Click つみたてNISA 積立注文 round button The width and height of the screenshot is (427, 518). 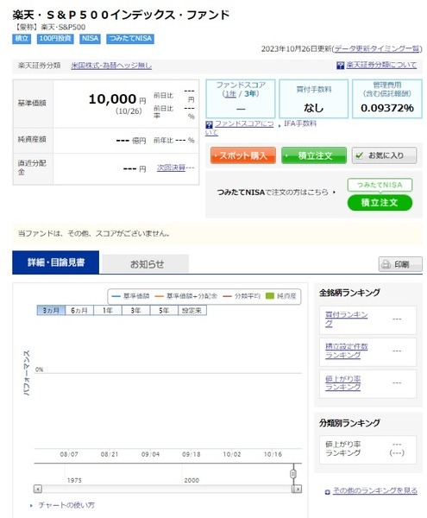[x=380, y=203]
